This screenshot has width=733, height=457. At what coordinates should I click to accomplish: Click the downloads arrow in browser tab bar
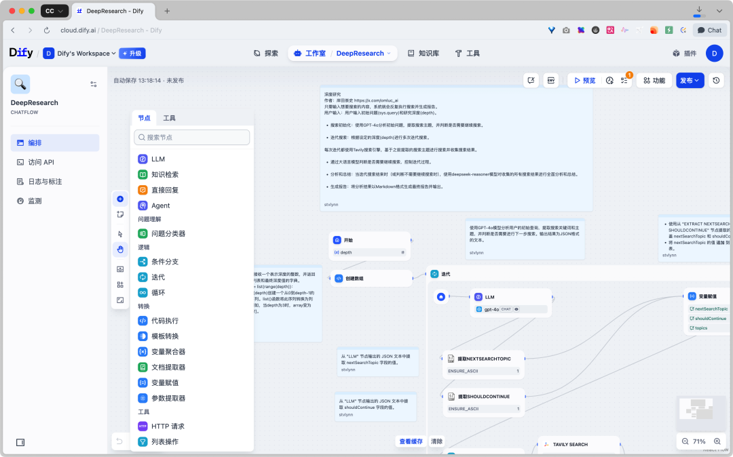(699, 11)
